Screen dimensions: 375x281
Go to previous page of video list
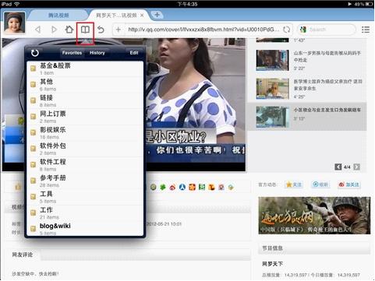pyautogui.click(x=338, y=167)
